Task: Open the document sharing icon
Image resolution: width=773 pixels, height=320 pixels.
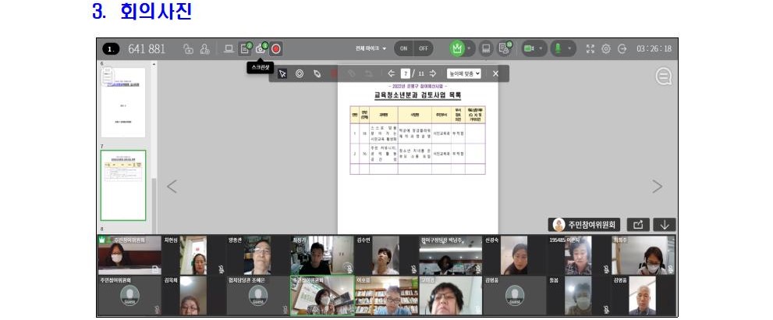Action: 244,49
